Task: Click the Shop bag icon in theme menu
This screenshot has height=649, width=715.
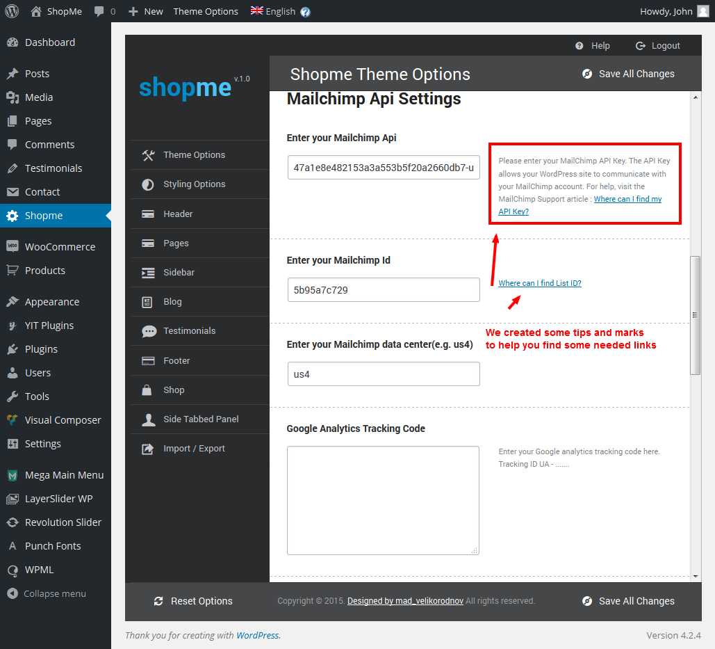Action: pyautogui.click(x=147, y=390)
